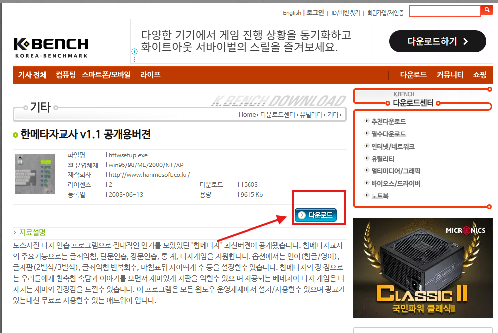The image size is (498, 333).
Task: Open 커뮤니티 menu item
Action: (x=450, y=75)
